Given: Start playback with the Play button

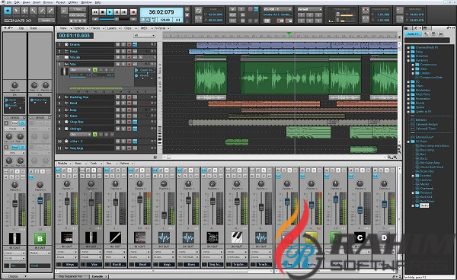Looking at the screenshot, I should pyautogui.click(x=110, y=12).
